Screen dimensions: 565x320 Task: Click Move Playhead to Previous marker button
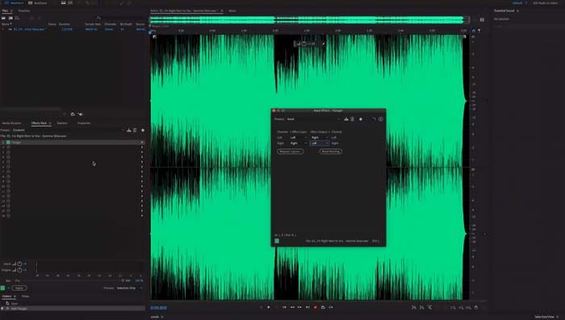pyautogui.click(x=284, y=307)
